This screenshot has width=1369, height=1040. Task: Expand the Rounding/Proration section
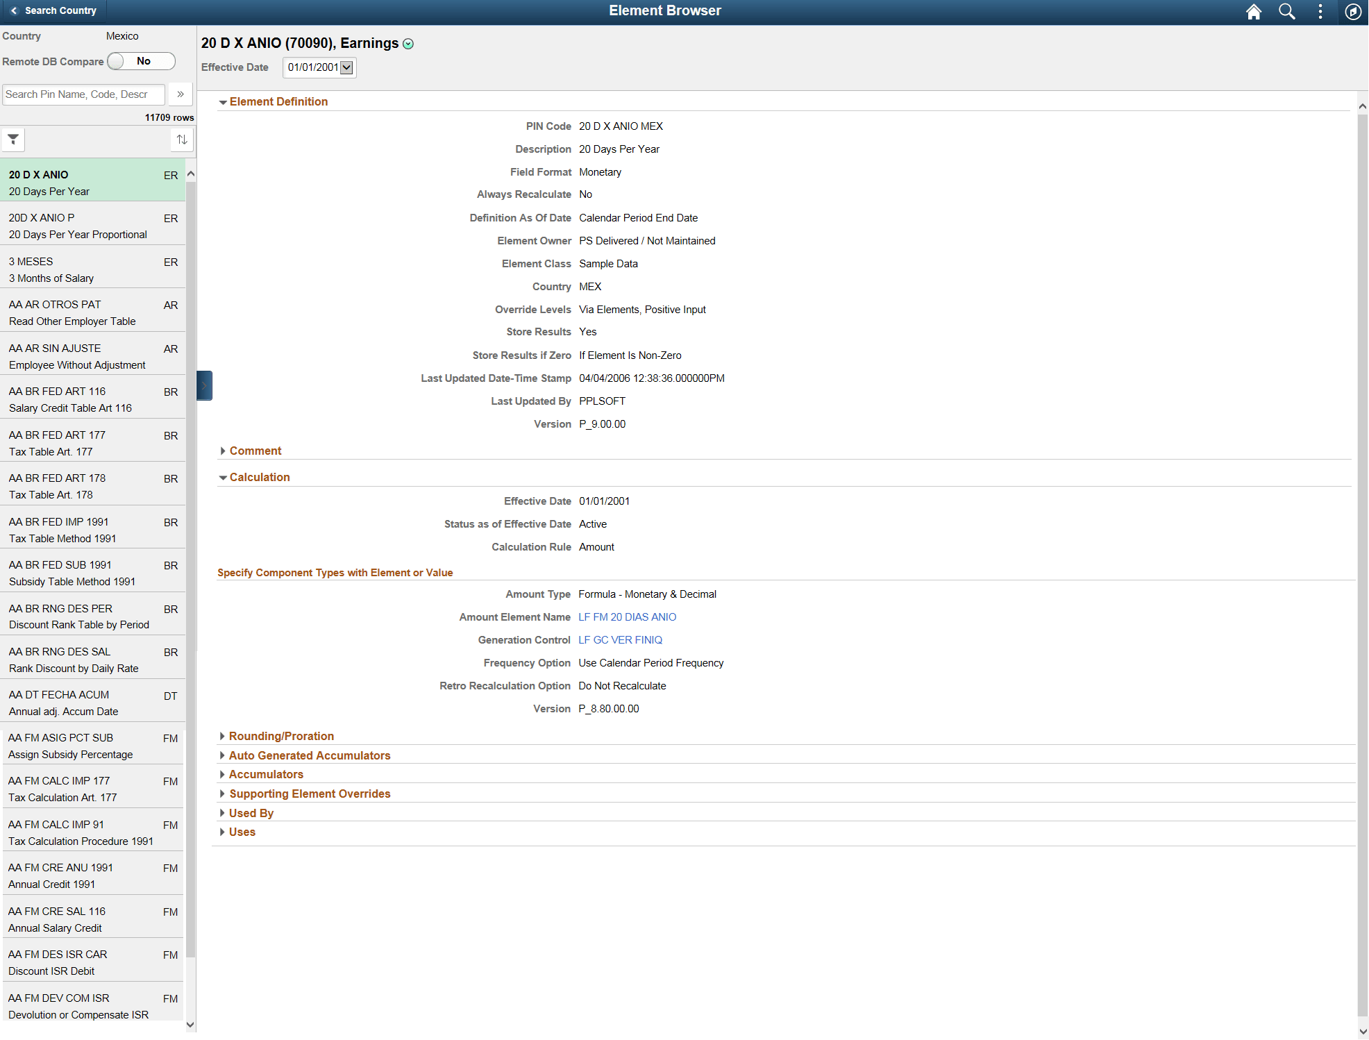click(x=280, y=736)
